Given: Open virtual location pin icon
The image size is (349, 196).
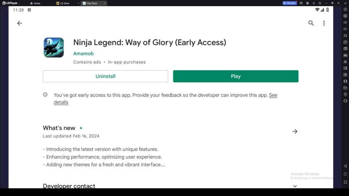Looking at the screenshot, I should pos(345,95).
